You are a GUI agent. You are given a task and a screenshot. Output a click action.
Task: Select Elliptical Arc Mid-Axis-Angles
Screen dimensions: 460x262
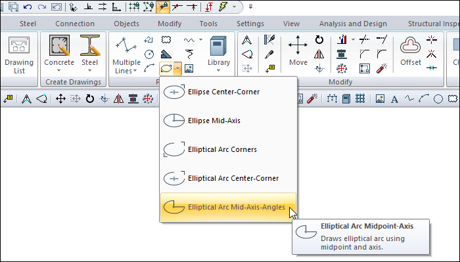point(228,207)
